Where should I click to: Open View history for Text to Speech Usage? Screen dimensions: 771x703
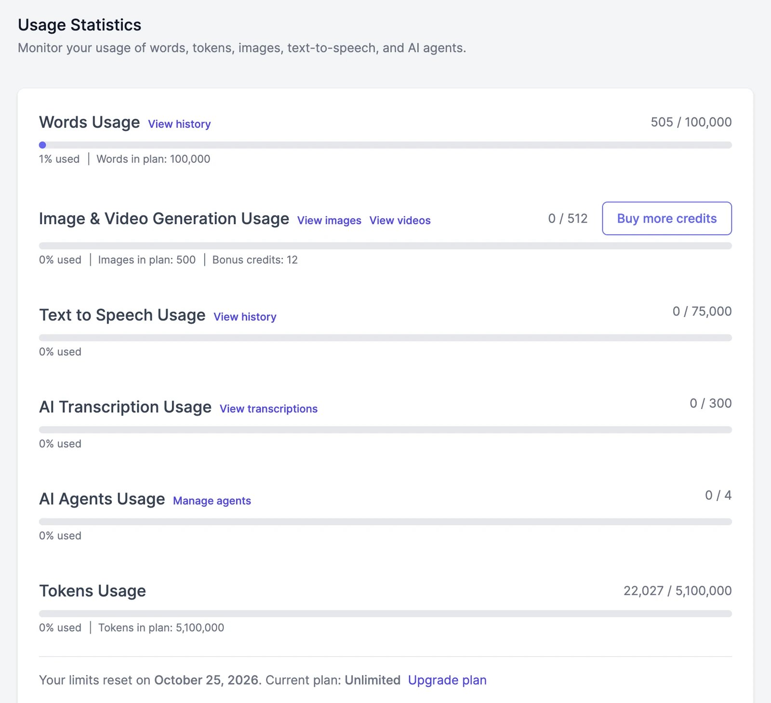click(x=245, y=317)
